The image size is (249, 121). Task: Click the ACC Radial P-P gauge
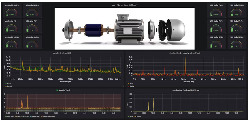216,29
